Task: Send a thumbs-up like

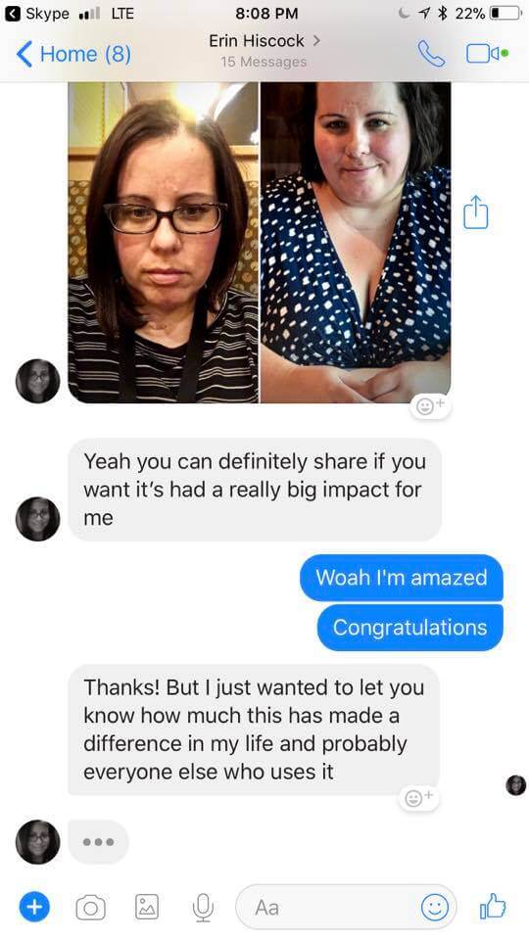Action: coord(493,907)
